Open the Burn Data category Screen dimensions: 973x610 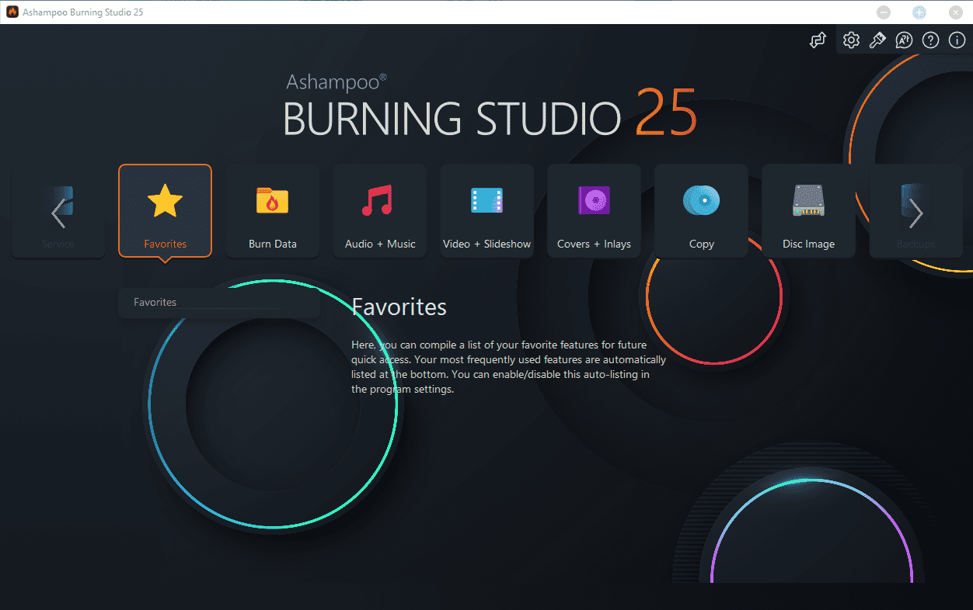pyautogui.click(x=272, y=210)
